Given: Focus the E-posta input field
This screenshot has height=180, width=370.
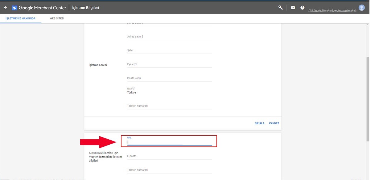Looking at the screenshot, I should 170,156.
